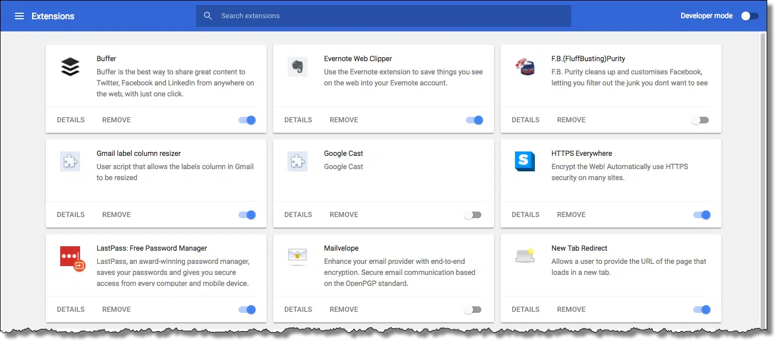Open the hamburger main menu
Image resolution: width=775 pixels, height=341 pixels.
click(19, 16)
